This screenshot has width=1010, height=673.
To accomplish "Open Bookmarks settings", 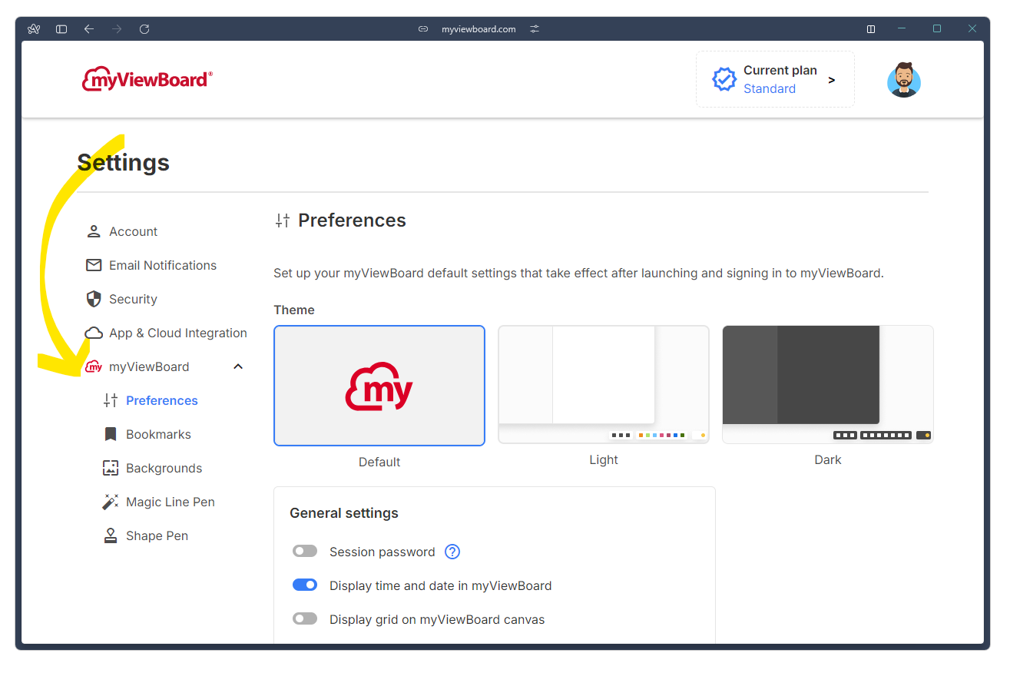I will 158,435.
